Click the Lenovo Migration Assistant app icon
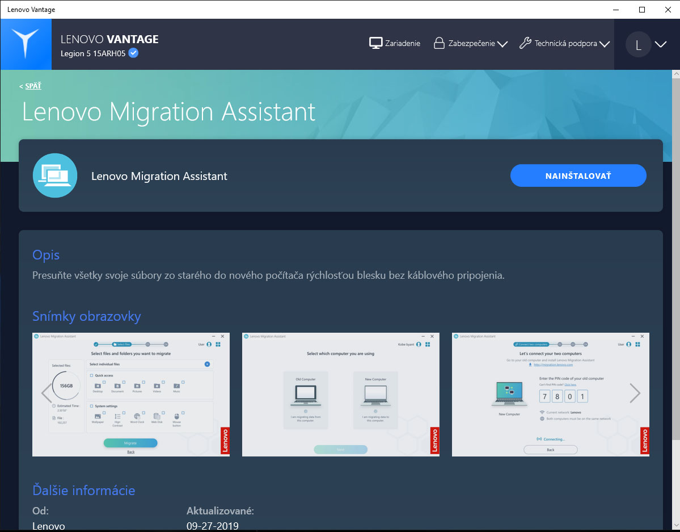Screen dimensions: 680x532 tap(55, 175)
